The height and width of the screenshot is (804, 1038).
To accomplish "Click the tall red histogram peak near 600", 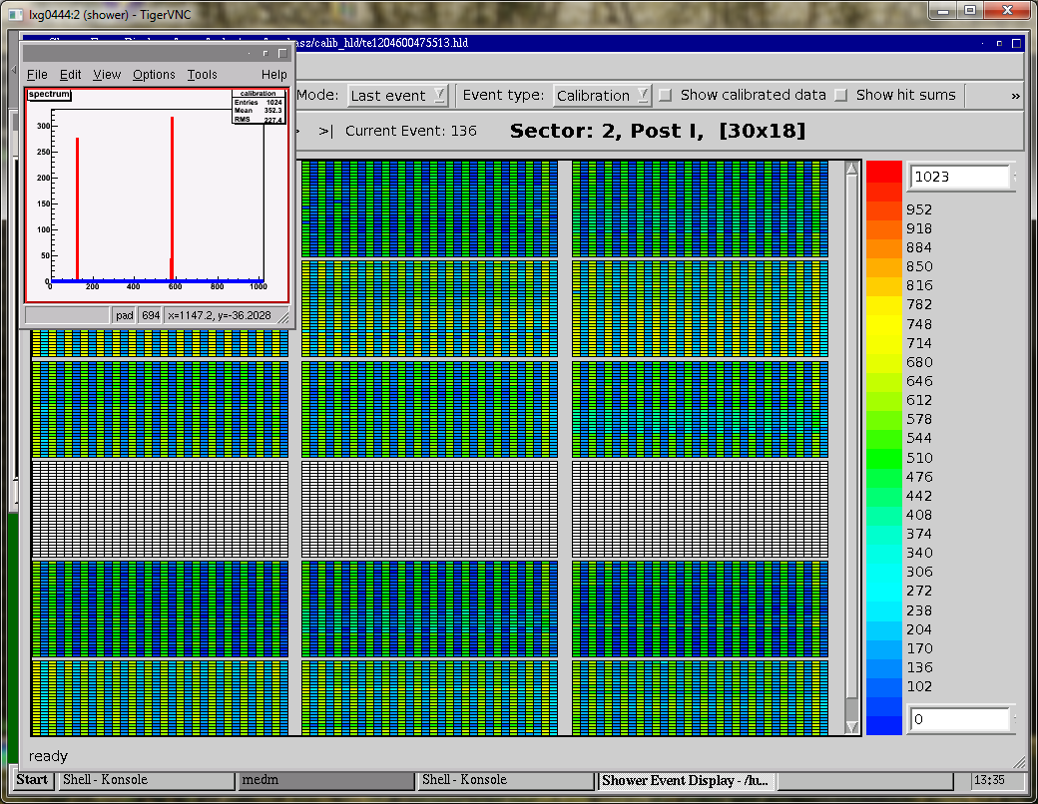I will (x=172, y=198).
